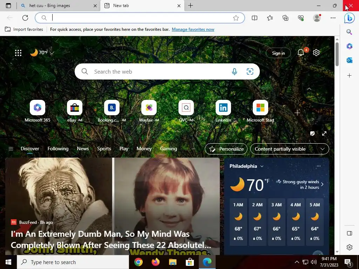Open Browser essentials heart icon

(x=301, y=18)
